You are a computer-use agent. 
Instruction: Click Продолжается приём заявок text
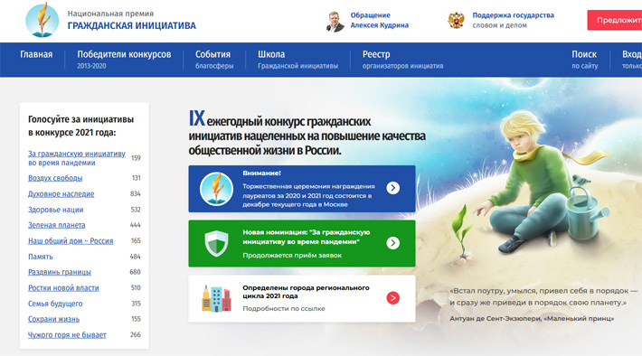[292, 256]
